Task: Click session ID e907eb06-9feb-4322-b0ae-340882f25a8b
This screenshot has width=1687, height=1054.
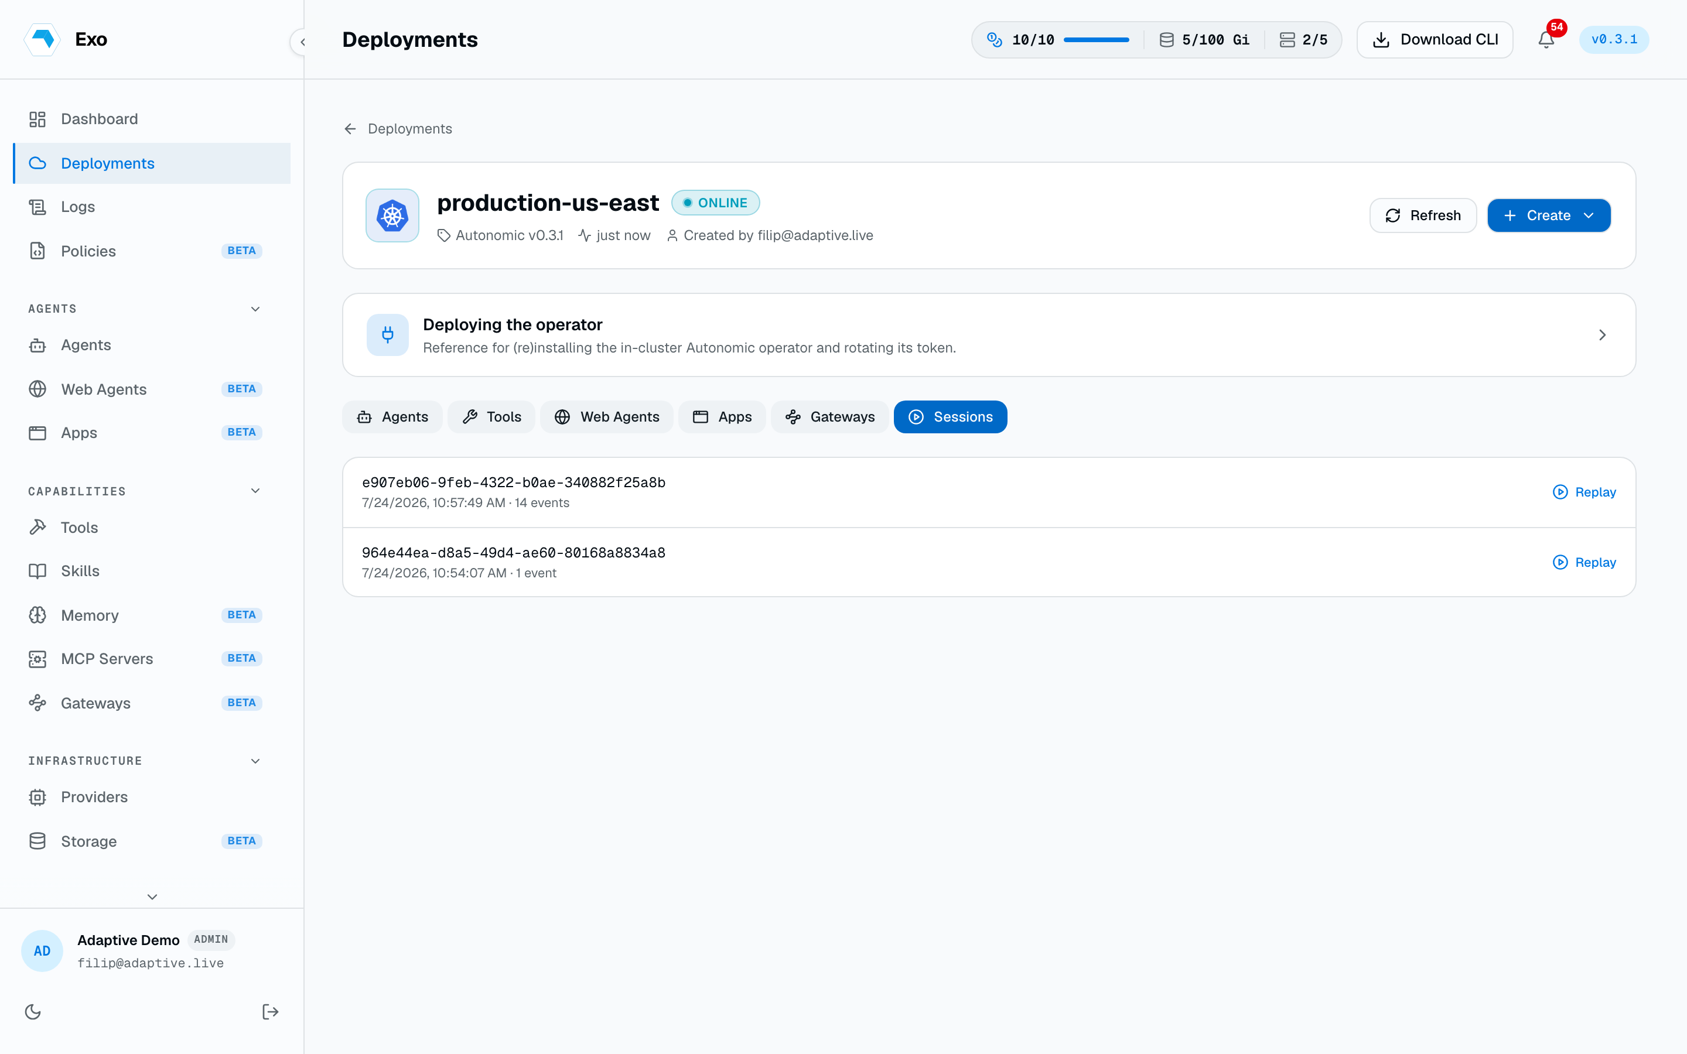Action: (514, 482)
